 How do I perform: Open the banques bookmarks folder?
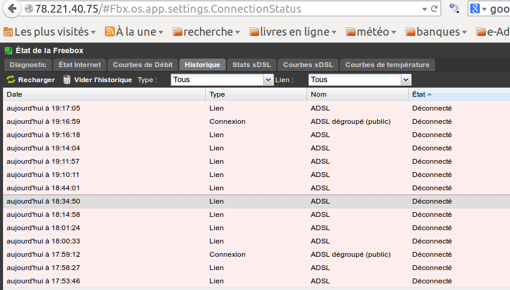[x=436, y=32]
